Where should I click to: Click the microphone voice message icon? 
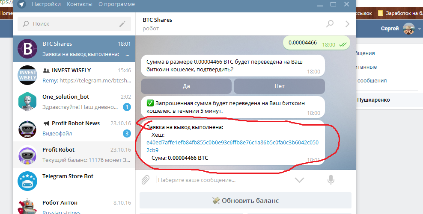pyautogui.click(x=331, y=180)
